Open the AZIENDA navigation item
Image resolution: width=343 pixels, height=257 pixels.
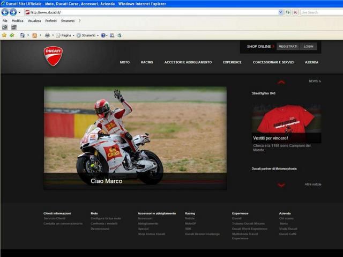click(311, 62)
